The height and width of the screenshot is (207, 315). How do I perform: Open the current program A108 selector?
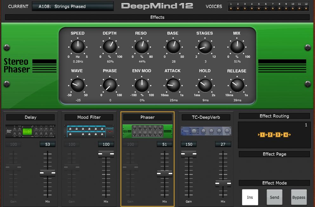click(x=73, y=6)
